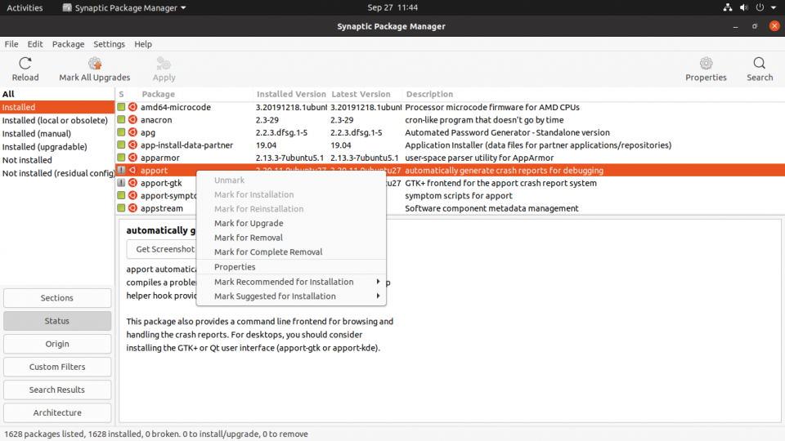
Task: Sort by Installed Version column header
Action: point(291,94)
